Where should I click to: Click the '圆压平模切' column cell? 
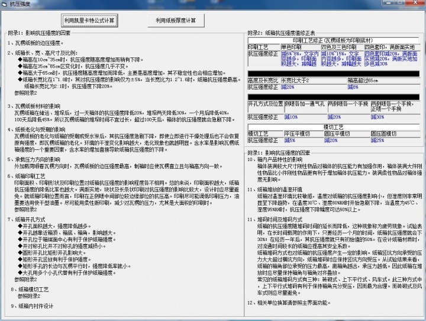tap(347, 134)
